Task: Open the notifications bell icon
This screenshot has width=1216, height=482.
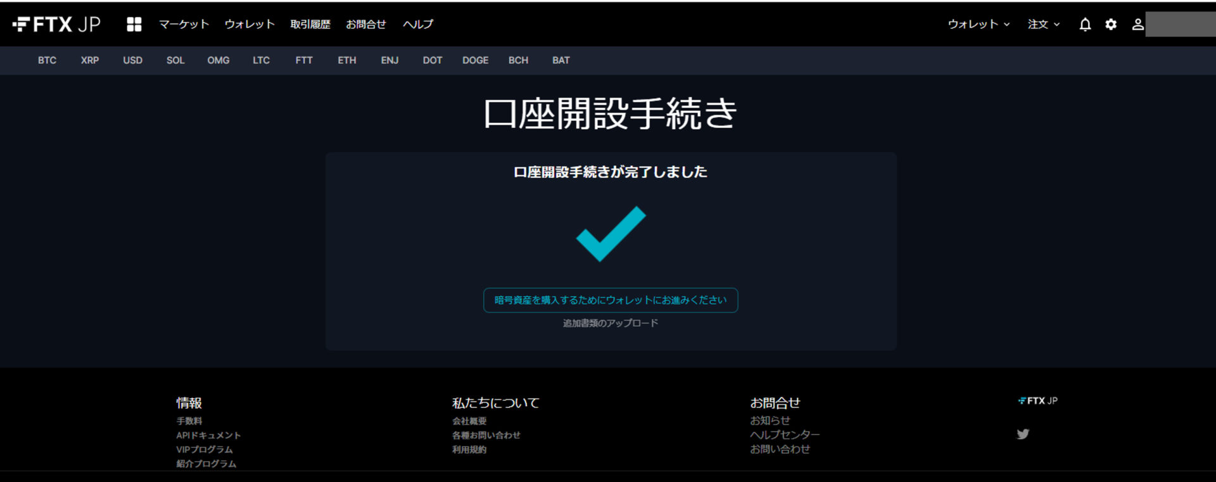Action: (1085, 24)
